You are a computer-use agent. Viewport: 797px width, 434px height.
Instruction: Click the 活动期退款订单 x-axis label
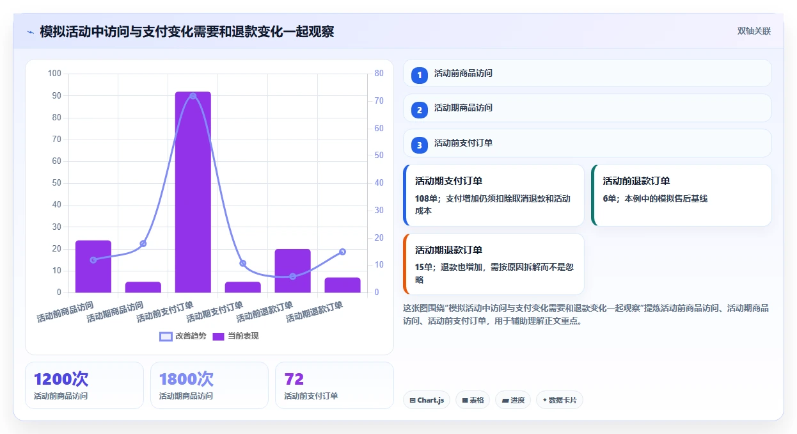point(315,310)
